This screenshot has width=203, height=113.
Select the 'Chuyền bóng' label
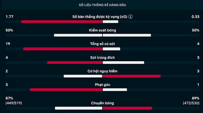pyautogui.click(x=102, y=103)
